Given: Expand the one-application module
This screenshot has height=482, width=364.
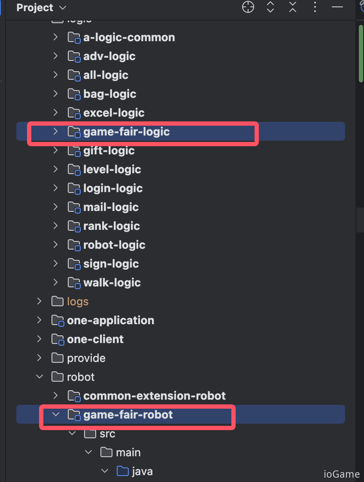Looking at the screenshot, I should 39,320.
